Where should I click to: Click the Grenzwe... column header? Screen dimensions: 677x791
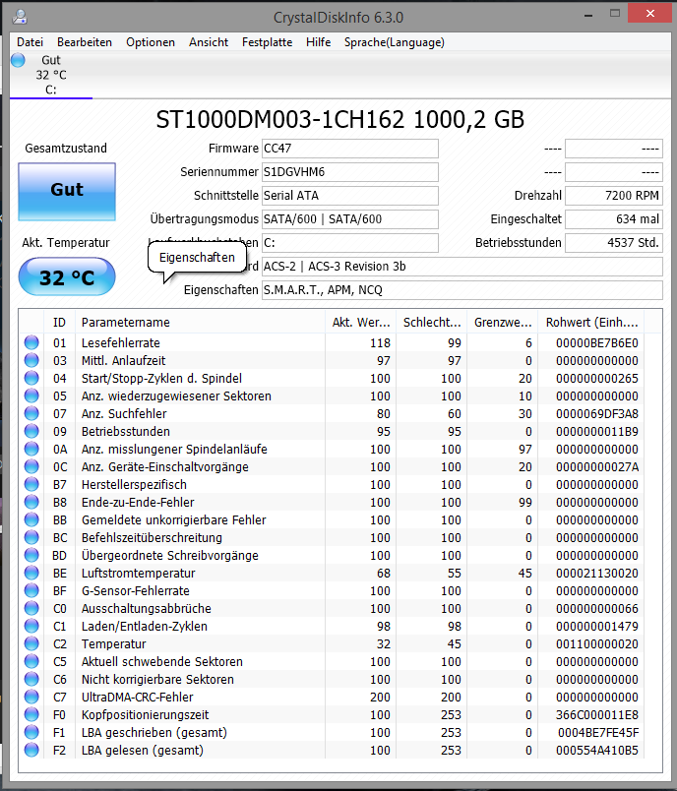(503, 323)
